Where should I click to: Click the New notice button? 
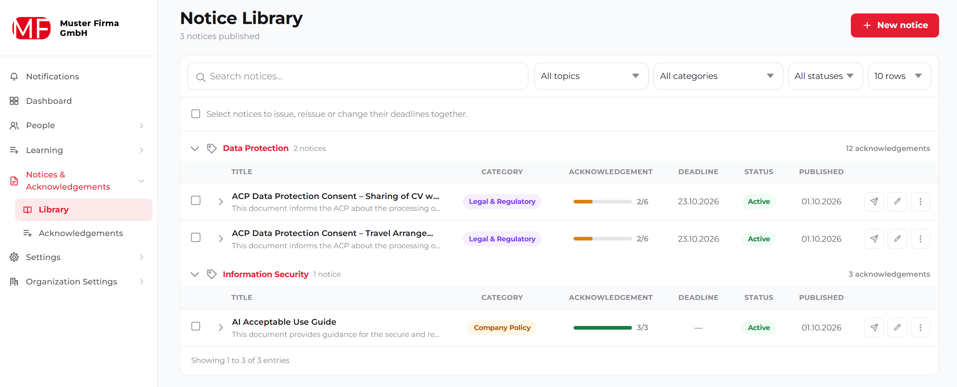[895, 25]
